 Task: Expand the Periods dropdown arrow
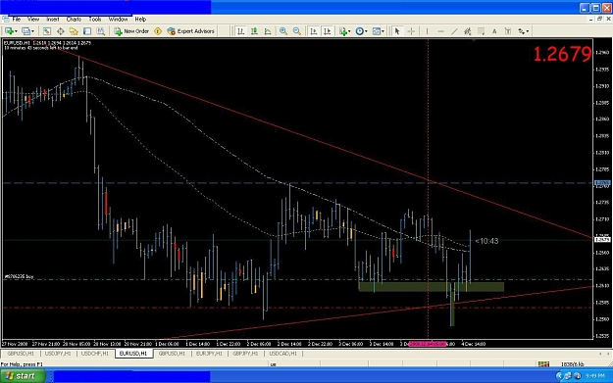pyautogui.click(x=366, y=31)
